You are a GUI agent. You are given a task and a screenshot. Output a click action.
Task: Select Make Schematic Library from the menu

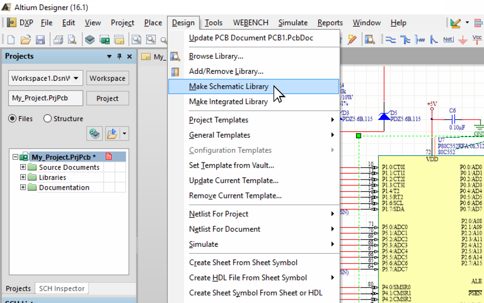click(228, 86)
